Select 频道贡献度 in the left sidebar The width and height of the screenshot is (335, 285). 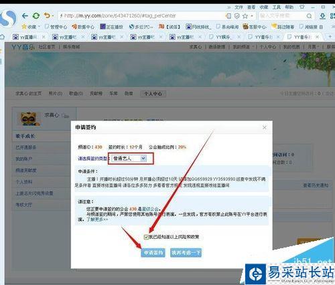tap(26, 171)
